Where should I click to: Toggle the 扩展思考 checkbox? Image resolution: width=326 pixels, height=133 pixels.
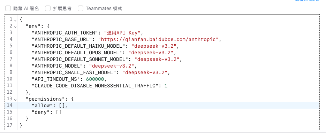tap(48, 8)
